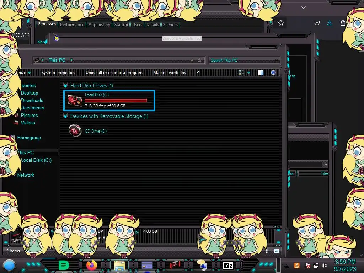Click the orange Java tray icon

pyautogui.click(x=297, y=265)
